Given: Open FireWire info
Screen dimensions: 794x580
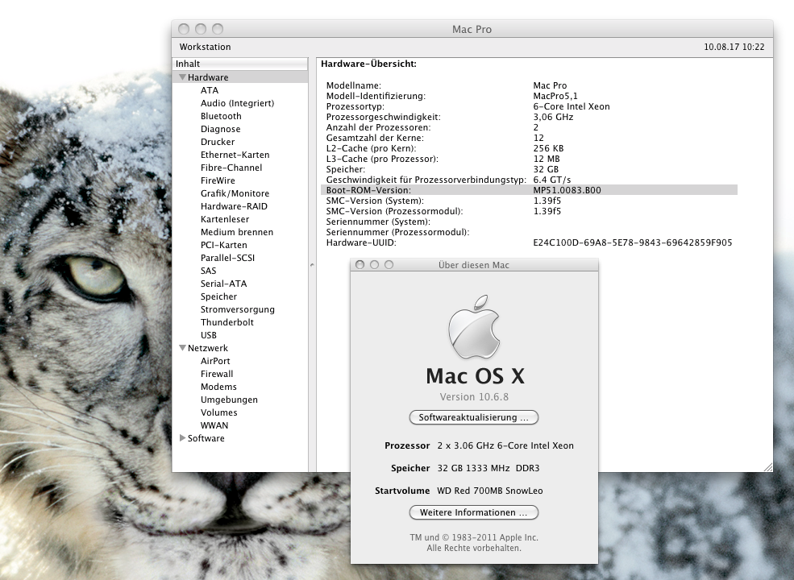Looking at the screenshot, I should (218, 180).
